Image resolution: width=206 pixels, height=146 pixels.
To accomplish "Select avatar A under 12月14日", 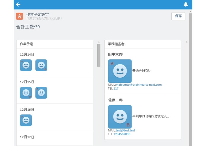I will coord(26,65).
